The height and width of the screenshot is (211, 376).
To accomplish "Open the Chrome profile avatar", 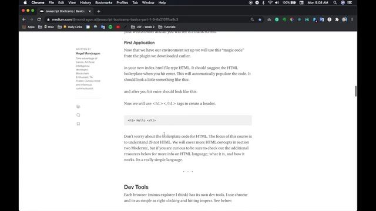I will 344,19.
